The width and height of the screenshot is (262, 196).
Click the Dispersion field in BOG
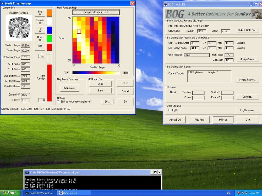point(229,60)
